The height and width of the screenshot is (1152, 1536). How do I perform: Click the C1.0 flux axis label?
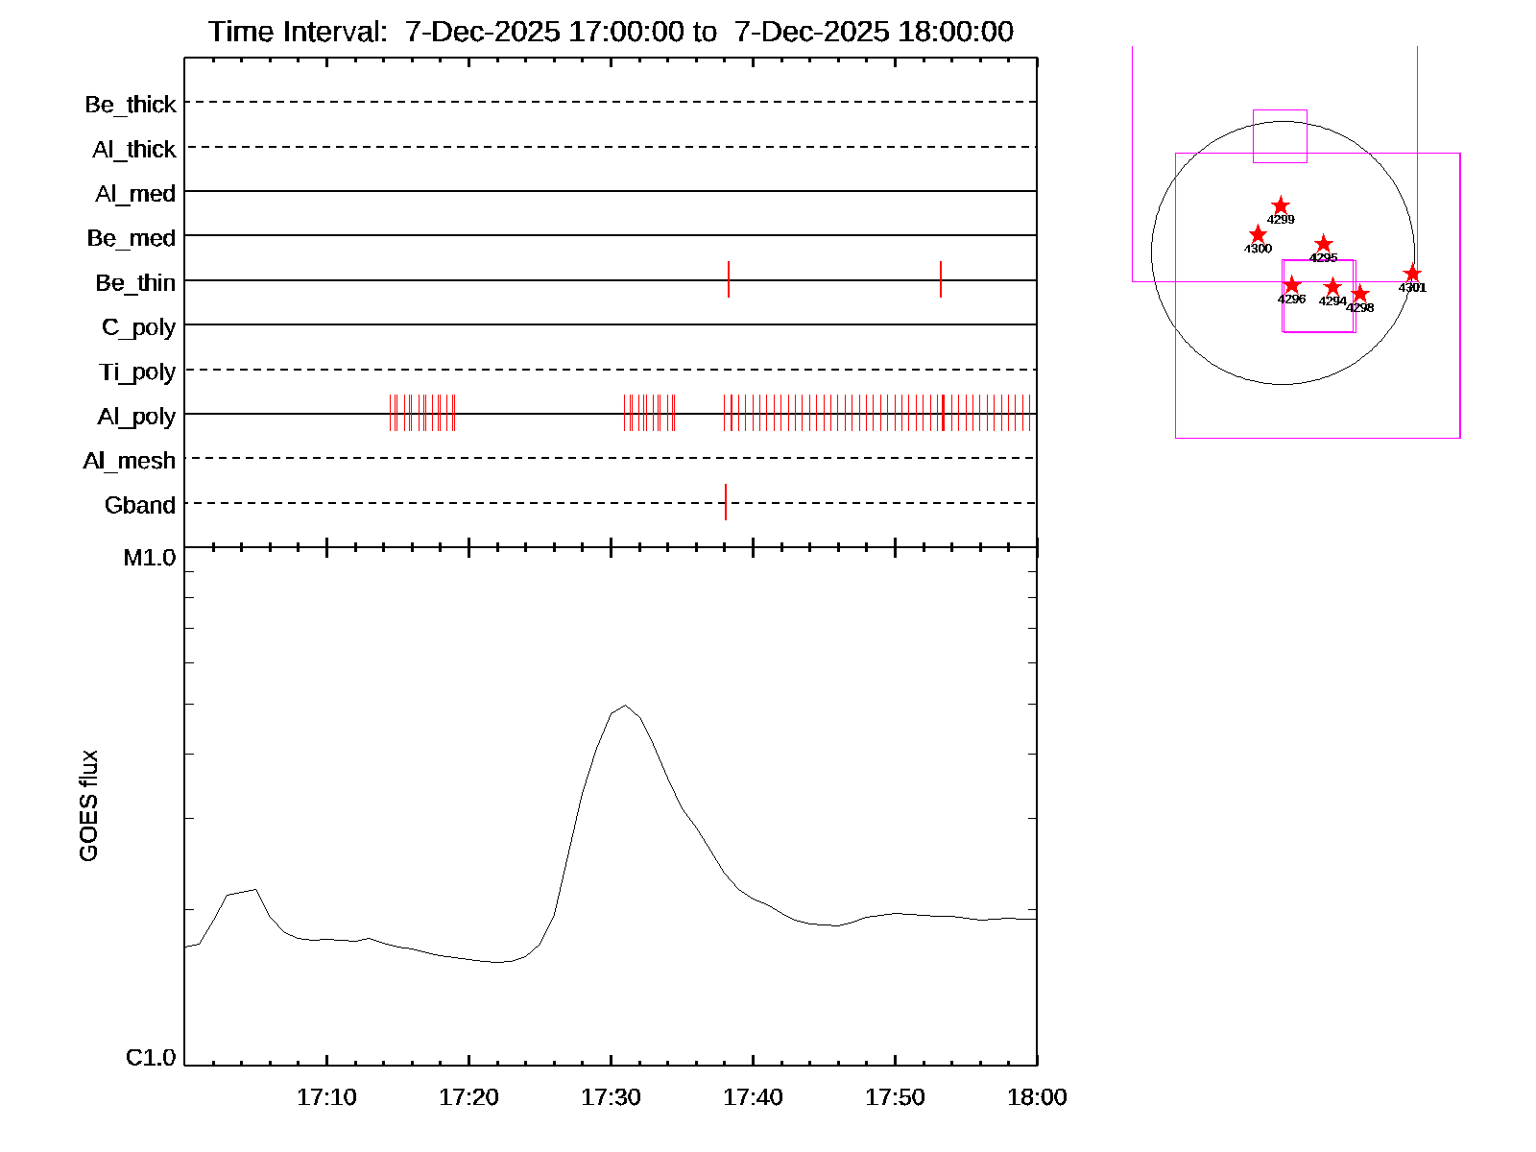(151, 1058)
